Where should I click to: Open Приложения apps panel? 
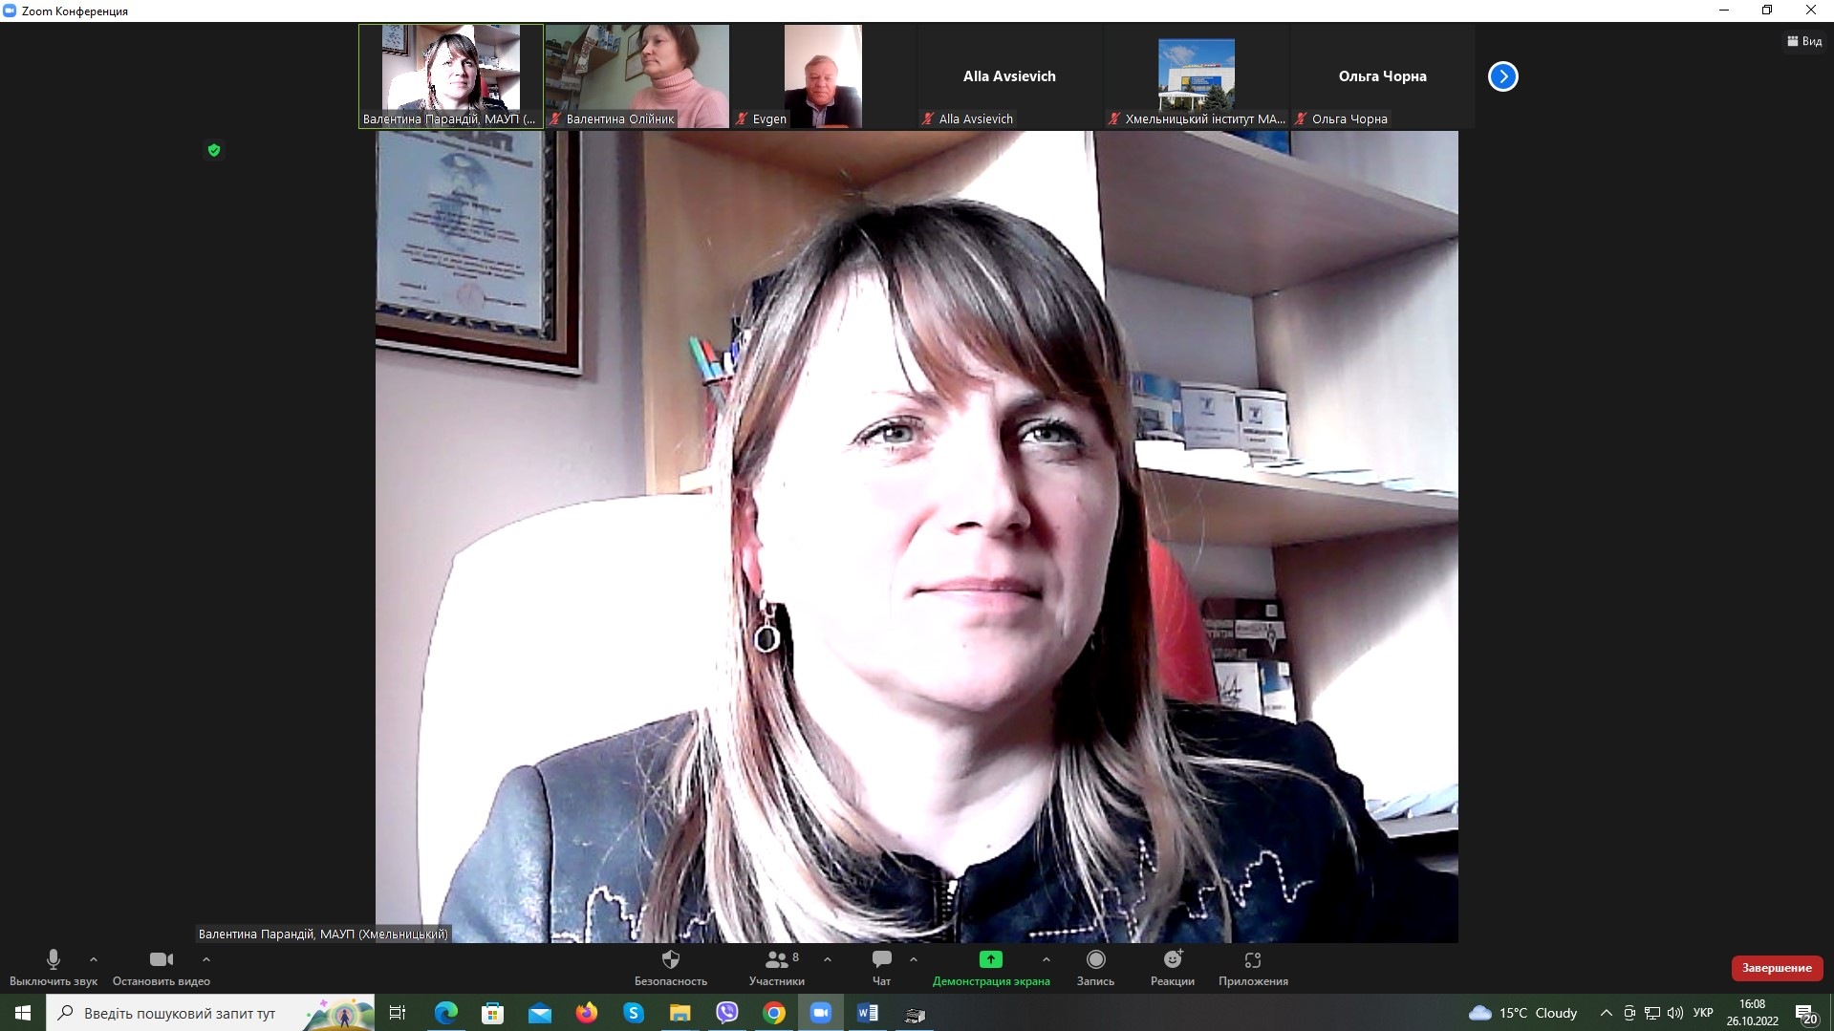click(1253, 967)
